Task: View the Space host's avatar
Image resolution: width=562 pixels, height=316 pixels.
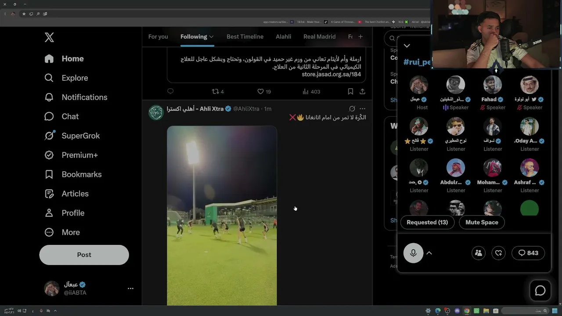Action: 419,85
